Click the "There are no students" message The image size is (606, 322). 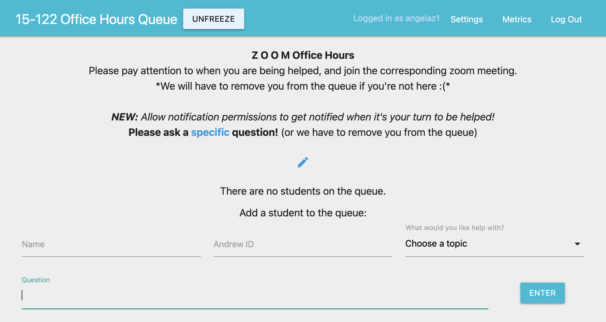point(303,191)
